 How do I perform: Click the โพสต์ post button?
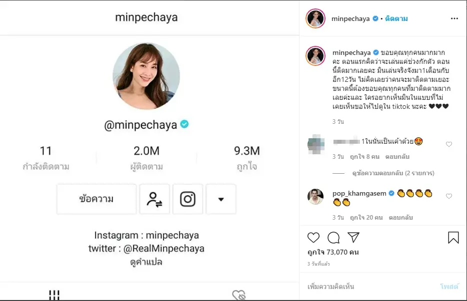(449, 287)
